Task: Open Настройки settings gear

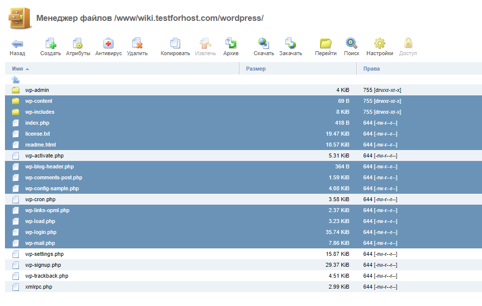Action: point(380,44)
